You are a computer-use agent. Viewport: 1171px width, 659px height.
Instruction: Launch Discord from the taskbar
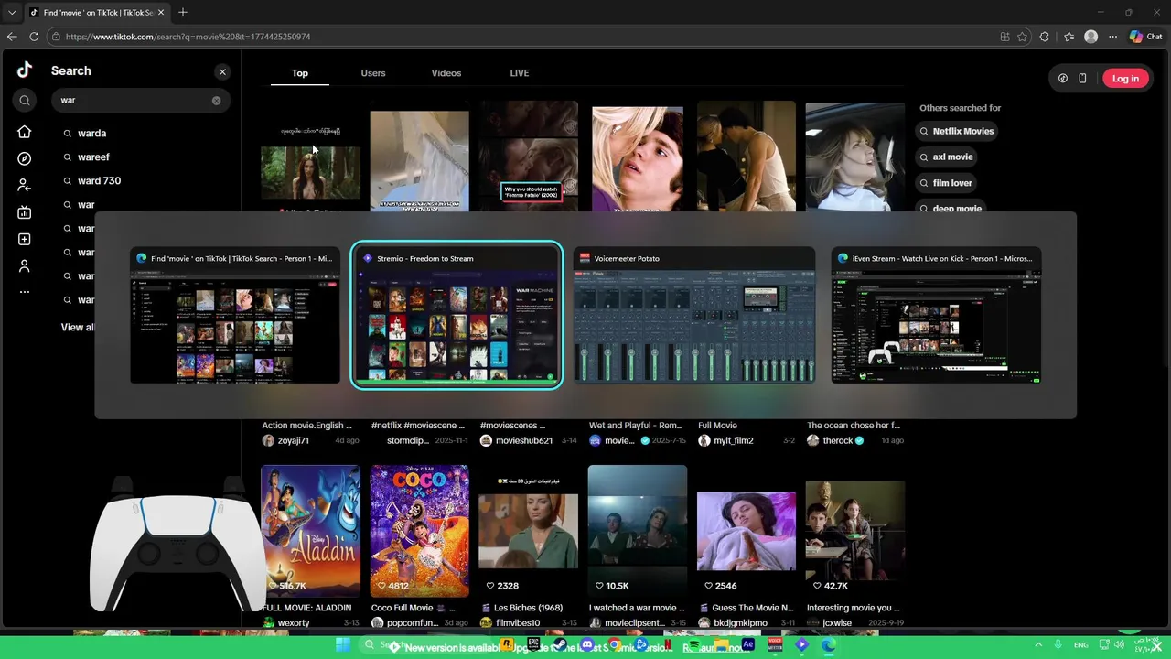[x=586, y=644]
